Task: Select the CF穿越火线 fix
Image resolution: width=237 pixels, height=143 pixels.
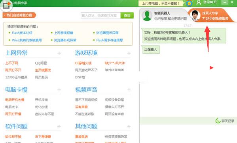Action: click(x=83, y=63)
